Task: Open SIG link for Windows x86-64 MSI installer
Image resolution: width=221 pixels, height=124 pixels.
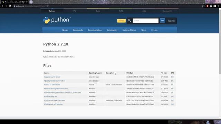Action: [172, 100]
